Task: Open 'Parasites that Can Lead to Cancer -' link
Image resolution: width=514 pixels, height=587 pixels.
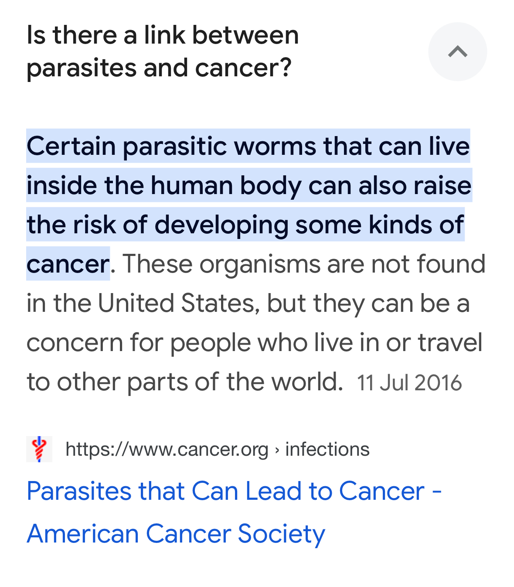Action: 235,491
